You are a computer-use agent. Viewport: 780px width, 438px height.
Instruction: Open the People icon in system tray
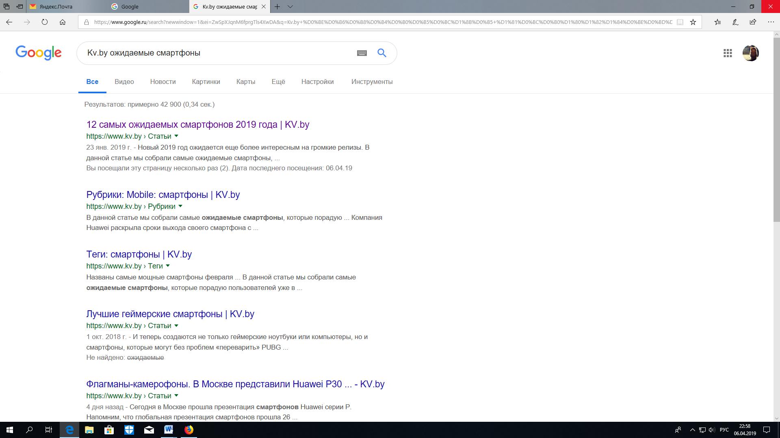678,430
